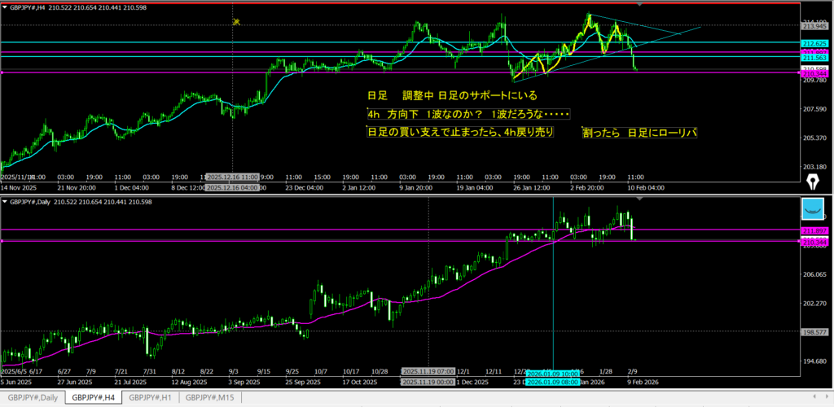
Task: Click the 2025.12.16 11:00 time marker
Action: [233, 176]
